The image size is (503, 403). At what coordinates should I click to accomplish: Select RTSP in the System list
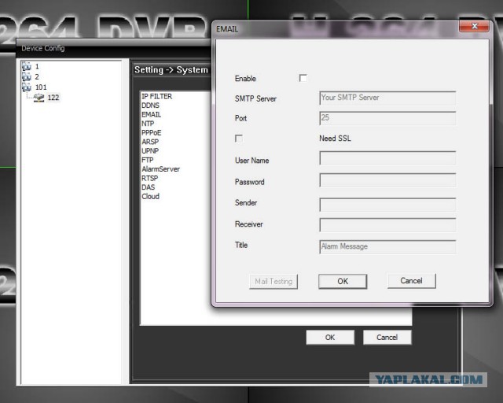coord(150,178)
